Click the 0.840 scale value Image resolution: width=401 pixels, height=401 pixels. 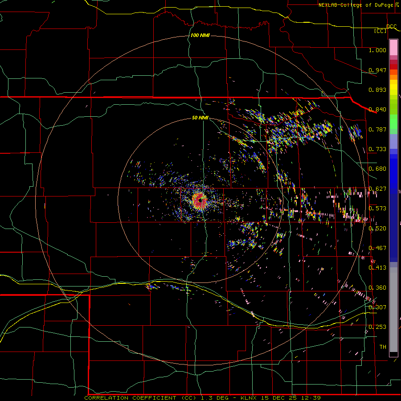[x=377, y=110]
